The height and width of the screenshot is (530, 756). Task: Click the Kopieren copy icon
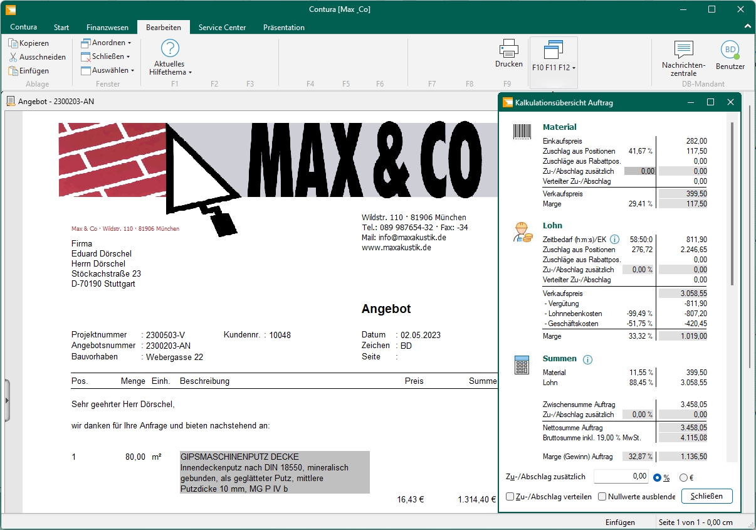pyautogui.click(x=13, y=43)
